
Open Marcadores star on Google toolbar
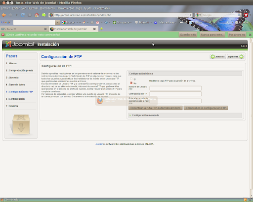(x=155, y=22)
